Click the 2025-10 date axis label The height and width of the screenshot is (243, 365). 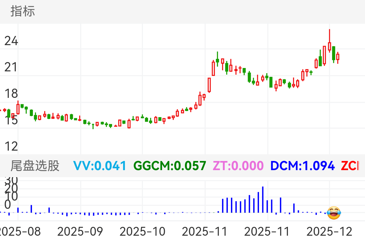(143, 232)
